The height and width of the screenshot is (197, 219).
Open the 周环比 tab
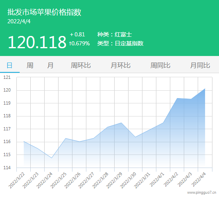(x=81, y=65)
